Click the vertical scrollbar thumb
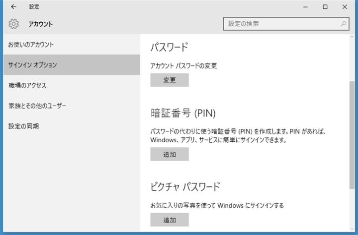 click(x=352, y=135)
